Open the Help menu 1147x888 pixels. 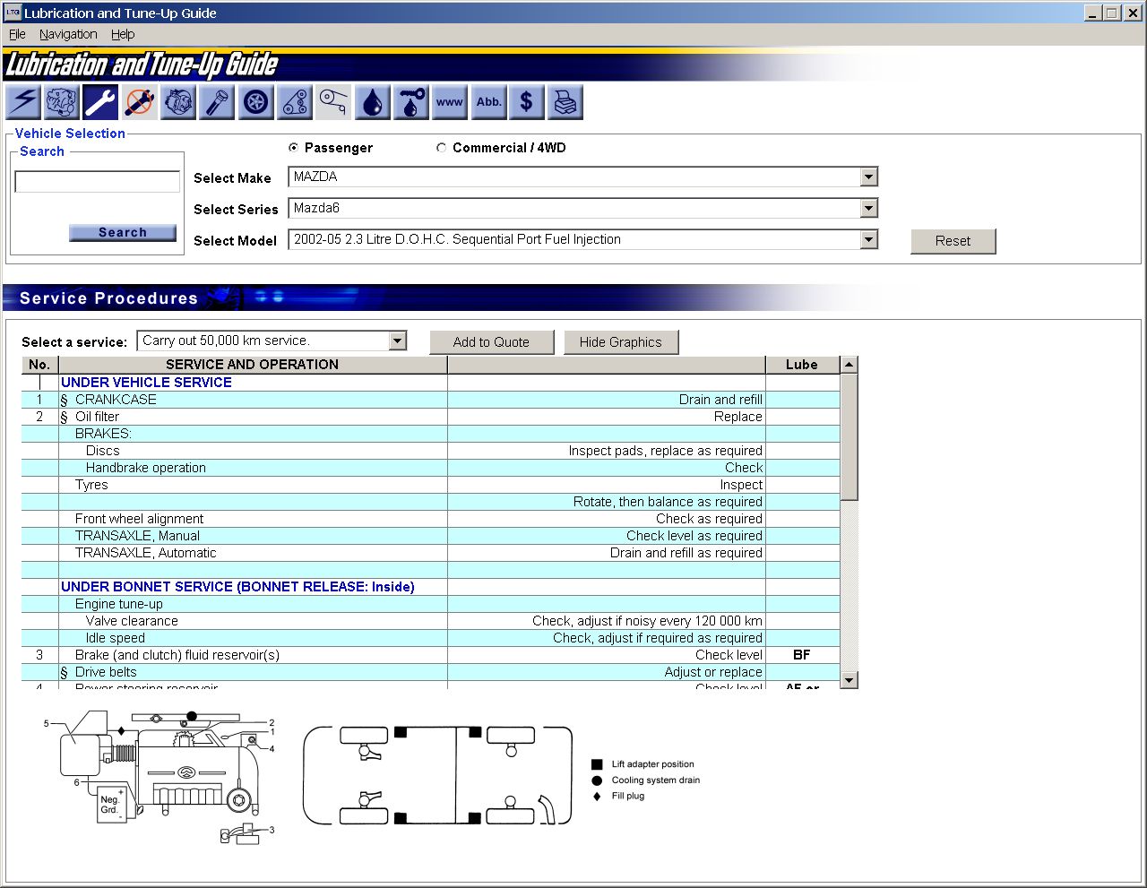coord(123,34)
